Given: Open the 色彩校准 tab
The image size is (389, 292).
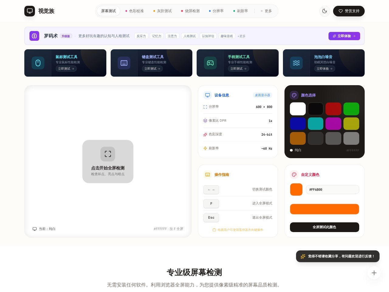Looking at the screenshot, I should 135,11.
